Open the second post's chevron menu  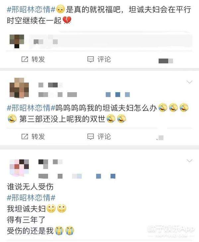189,82
